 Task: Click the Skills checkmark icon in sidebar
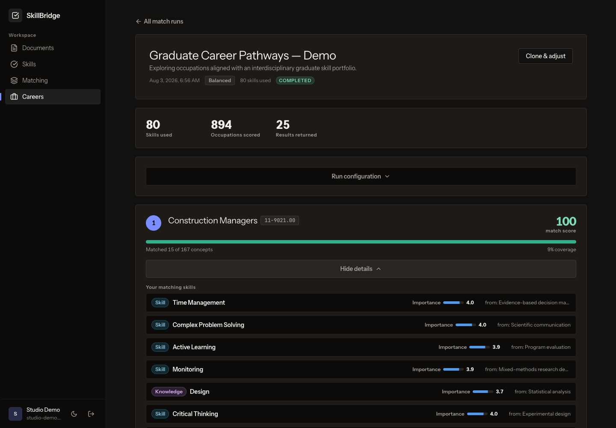pyautogui.click(x=14, y=64)
